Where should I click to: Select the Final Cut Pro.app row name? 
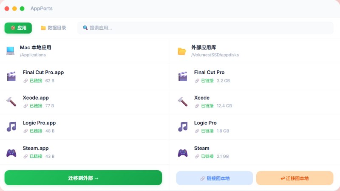tap(43, 72)
